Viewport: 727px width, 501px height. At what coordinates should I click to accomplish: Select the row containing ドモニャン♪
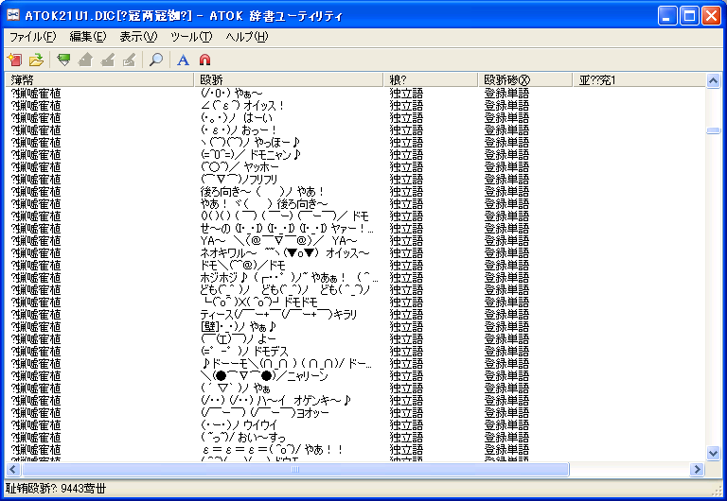tap(355, 155)
